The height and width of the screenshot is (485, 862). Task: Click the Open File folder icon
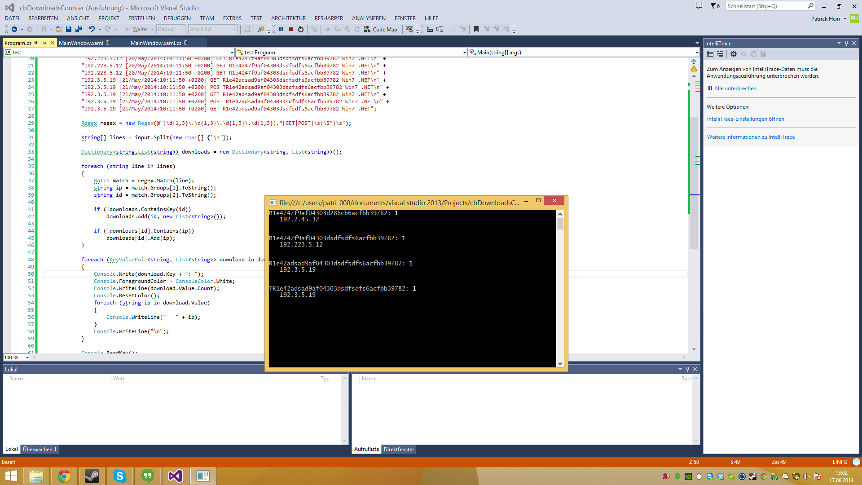pyautogui.click(x=58, y=29)
